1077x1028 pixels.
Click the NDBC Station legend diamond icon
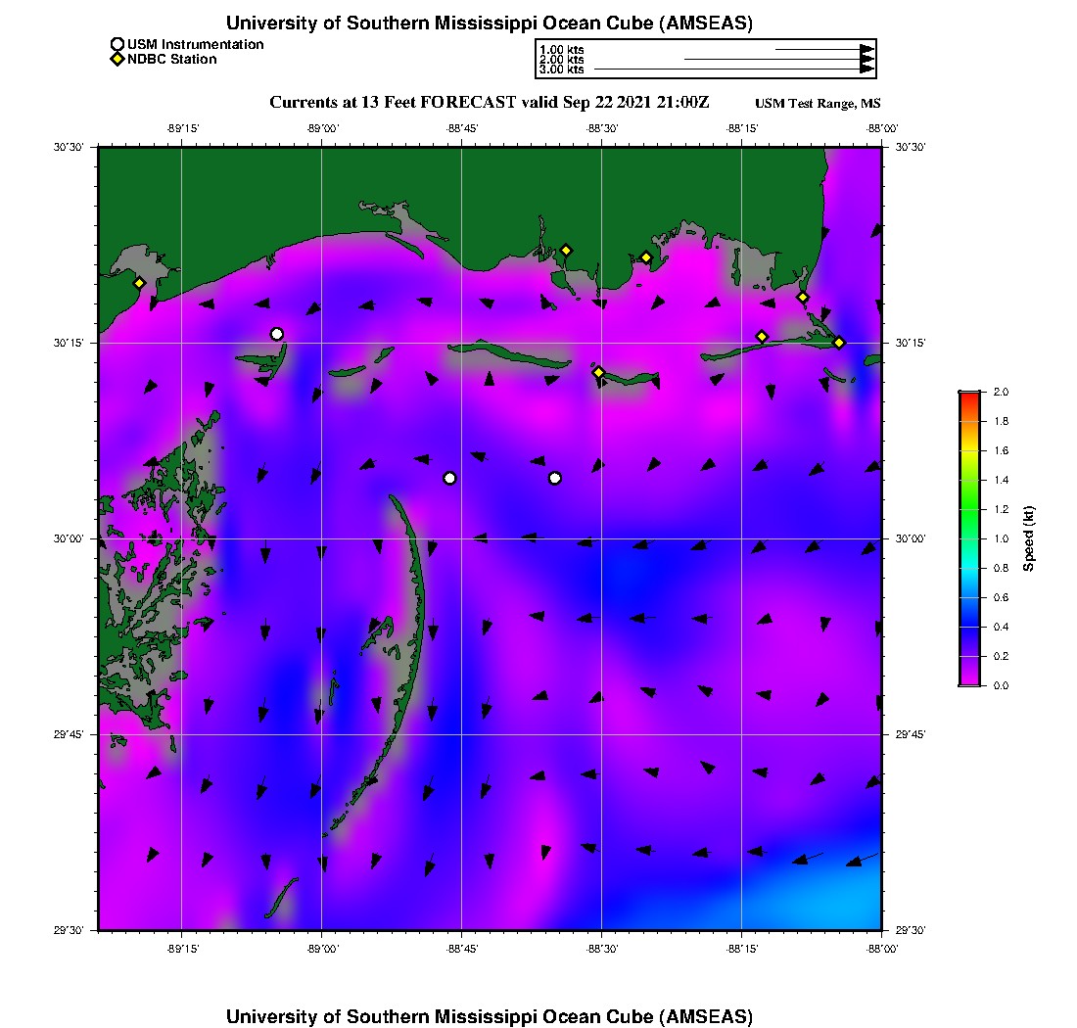tap(117, 59)
